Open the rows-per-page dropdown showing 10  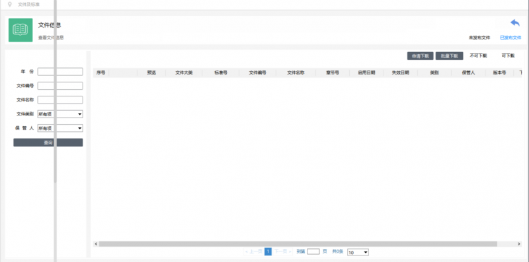(x=358, y=252)
